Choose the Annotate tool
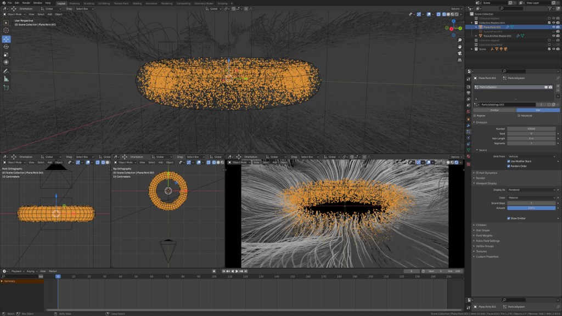 coord(6,71)
